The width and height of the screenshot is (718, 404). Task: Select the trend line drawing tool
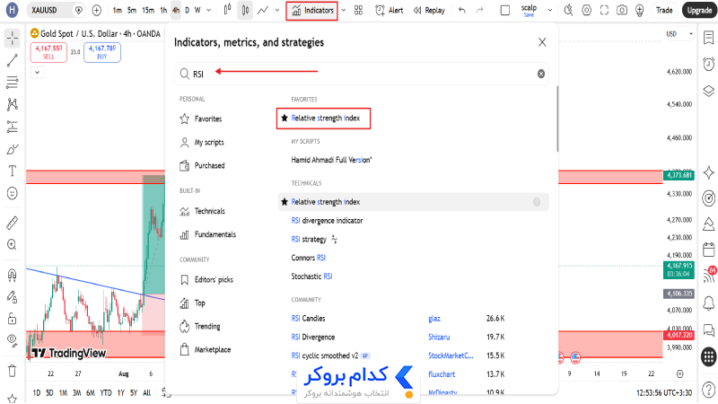(x=13, y=60)
